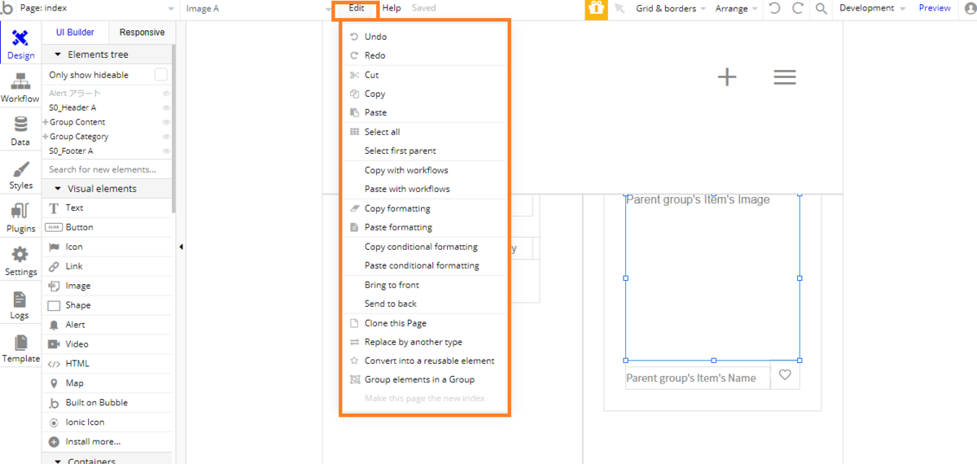Click the top bar redo arrow icon
This screenshot has height=464, width=977.
798,8
